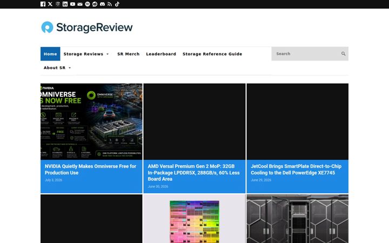The height and width of the screenshot is (243, 389).
Task: Open the Storage Reference Guide menu item
Action: tap(212, 54)
